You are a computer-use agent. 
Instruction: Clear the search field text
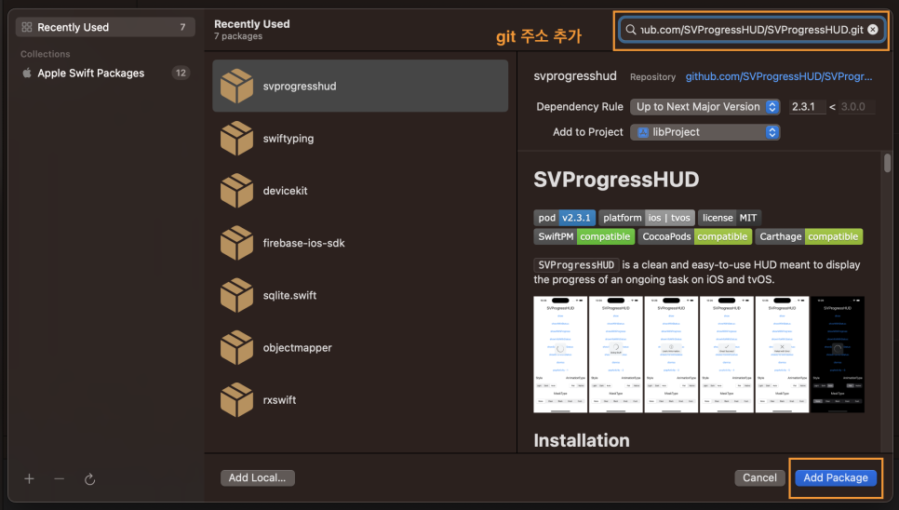pos(873,29)
